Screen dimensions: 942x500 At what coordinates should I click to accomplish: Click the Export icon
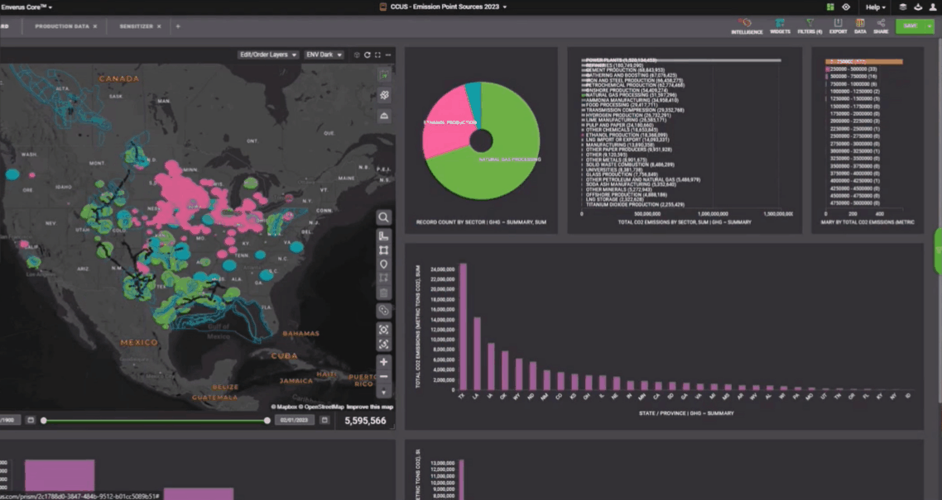pyautogui.click(x=838, y=25)
